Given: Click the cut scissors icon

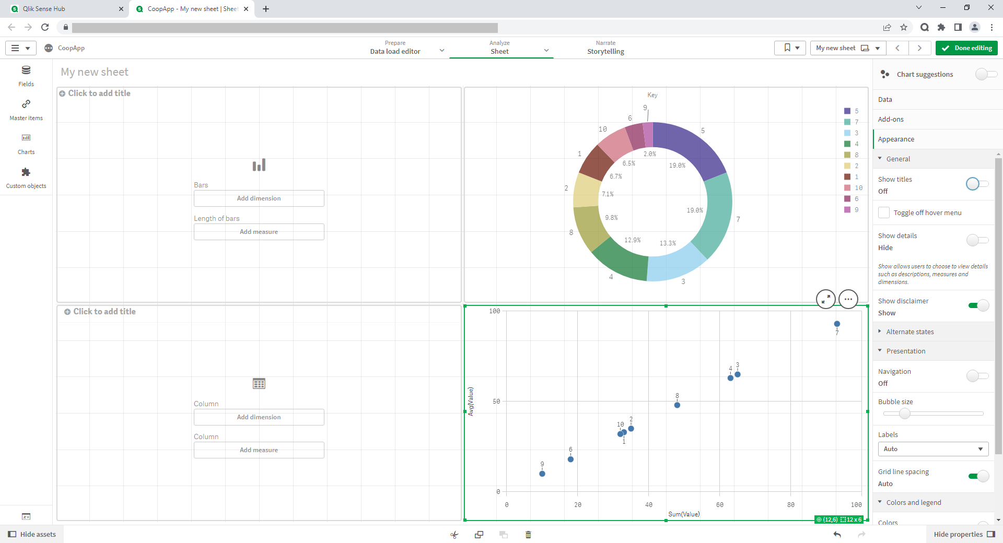Looking at the screenshot, I should pos(454,534).
